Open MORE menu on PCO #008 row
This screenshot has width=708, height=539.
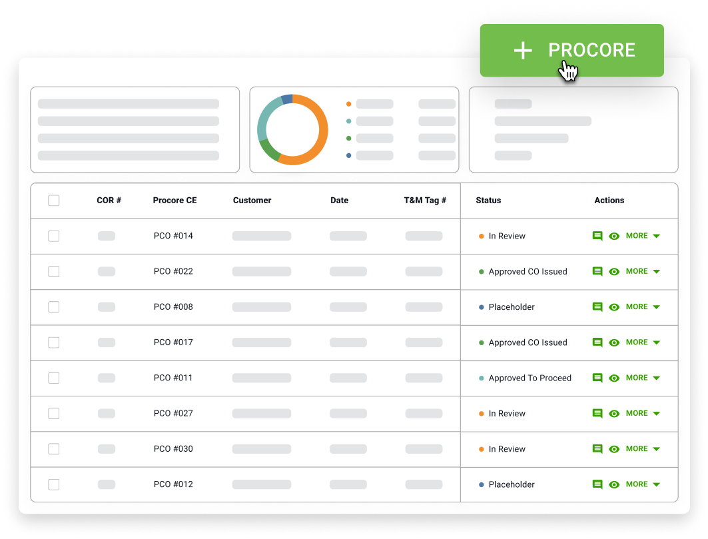click(643, 307)
